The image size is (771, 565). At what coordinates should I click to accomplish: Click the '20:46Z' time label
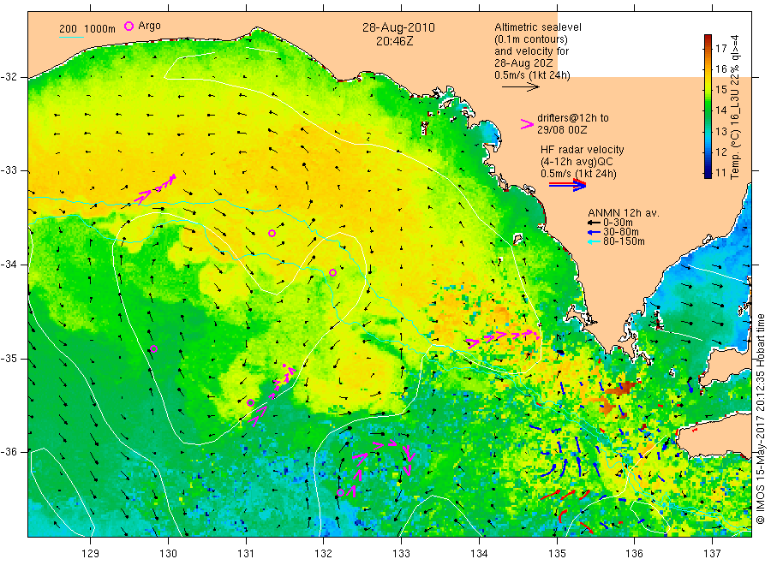[x=394, y=41]
